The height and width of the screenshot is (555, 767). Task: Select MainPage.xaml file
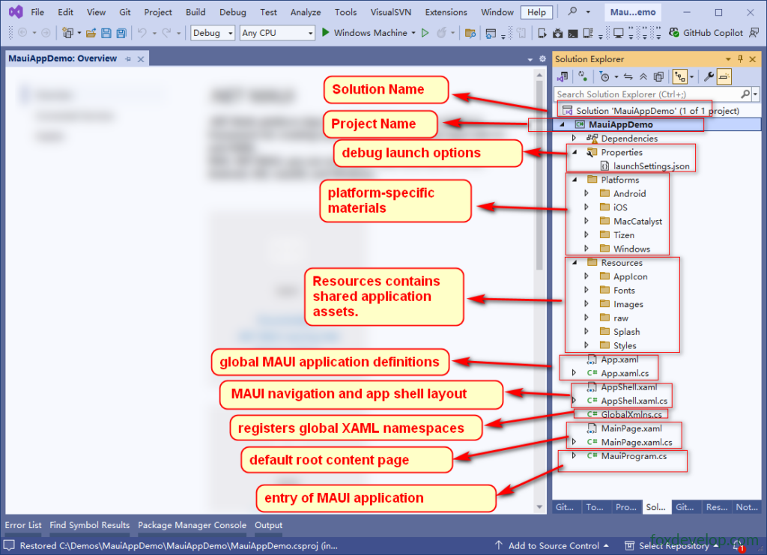(624, 428)
